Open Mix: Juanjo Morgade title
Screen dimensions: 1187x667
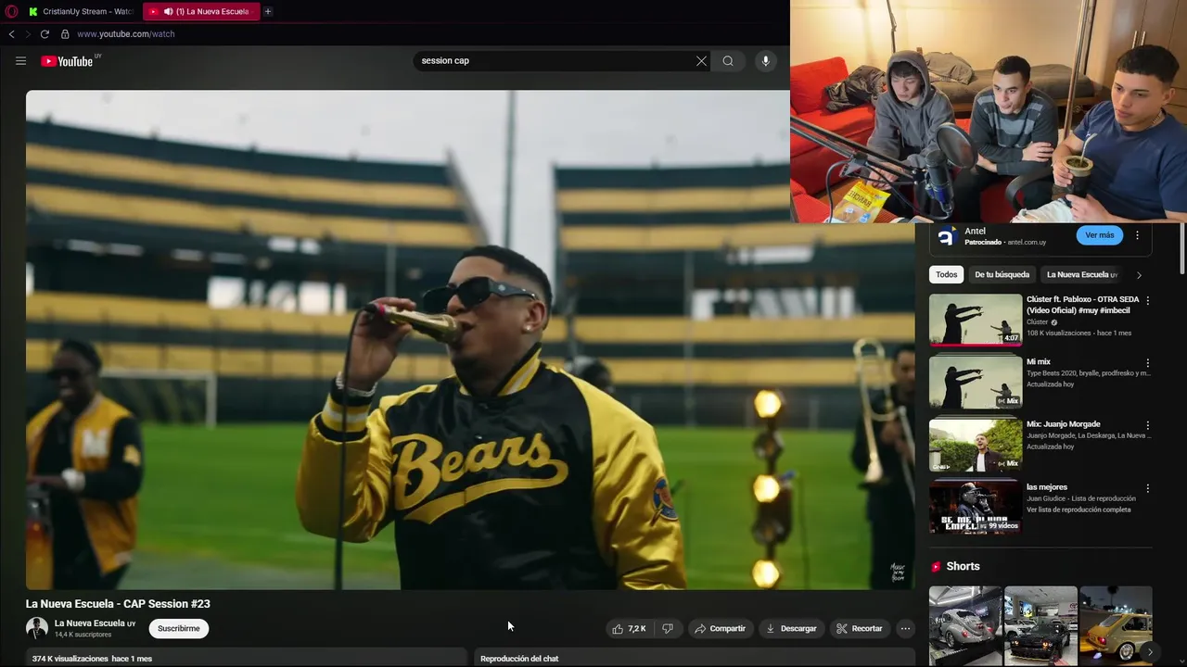(1063, 424)
